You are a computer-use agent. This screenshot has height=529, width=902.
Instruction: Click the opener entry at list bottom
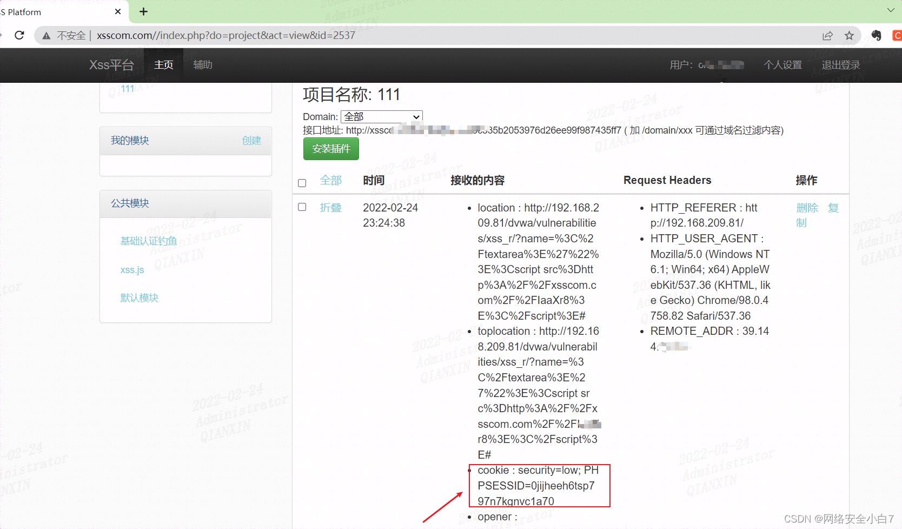tap(498, 517)
